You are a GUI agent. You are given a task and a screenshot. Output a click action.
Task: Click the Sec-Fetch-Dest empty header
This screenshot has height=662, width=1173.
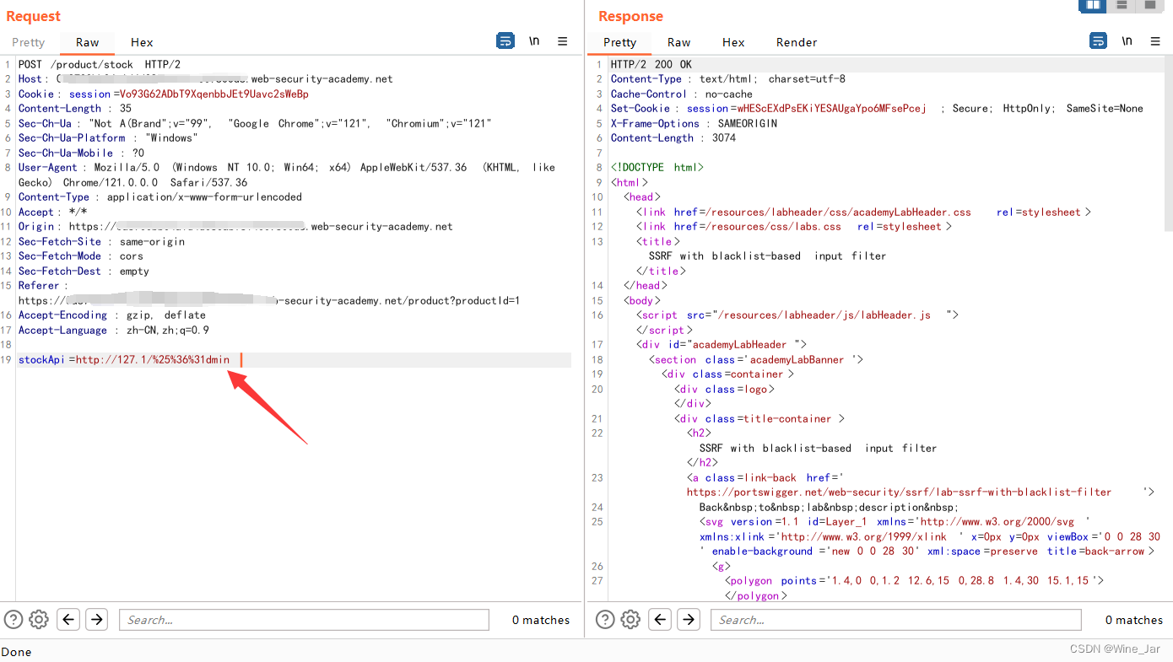coord(84,272)
